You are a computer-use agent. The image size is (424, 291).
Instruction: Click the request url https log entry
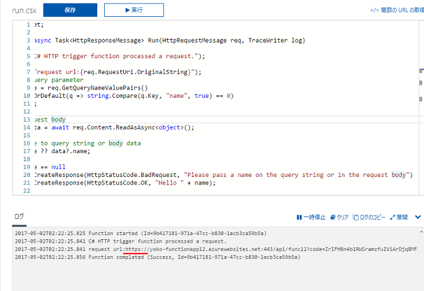click(x=216, y=249)
